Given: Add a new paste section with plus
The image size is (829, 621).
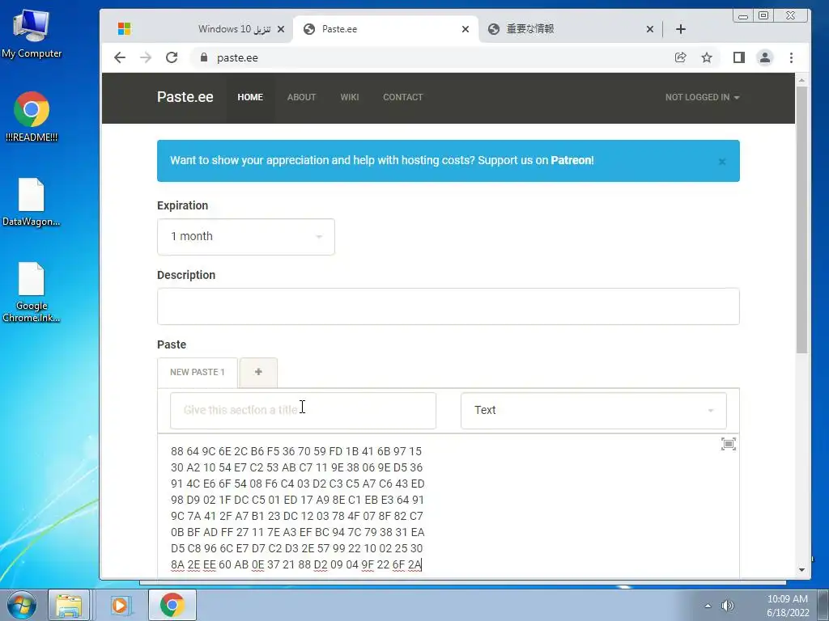Looking at the screenshot, I should pyautogui.click(x=258, y=372).
